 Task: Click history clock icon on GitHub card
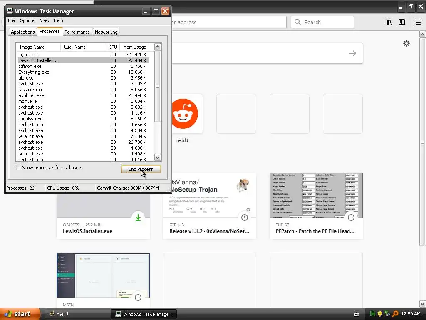(245, 217)
